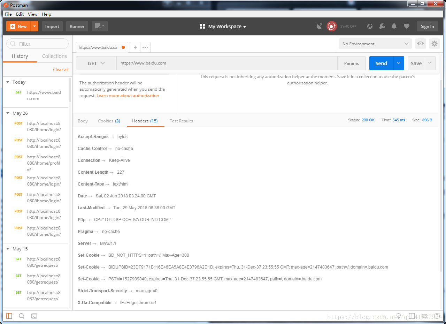Open the GET method dropdown
This screenshot has height=324, width=446.
point(96,63)
